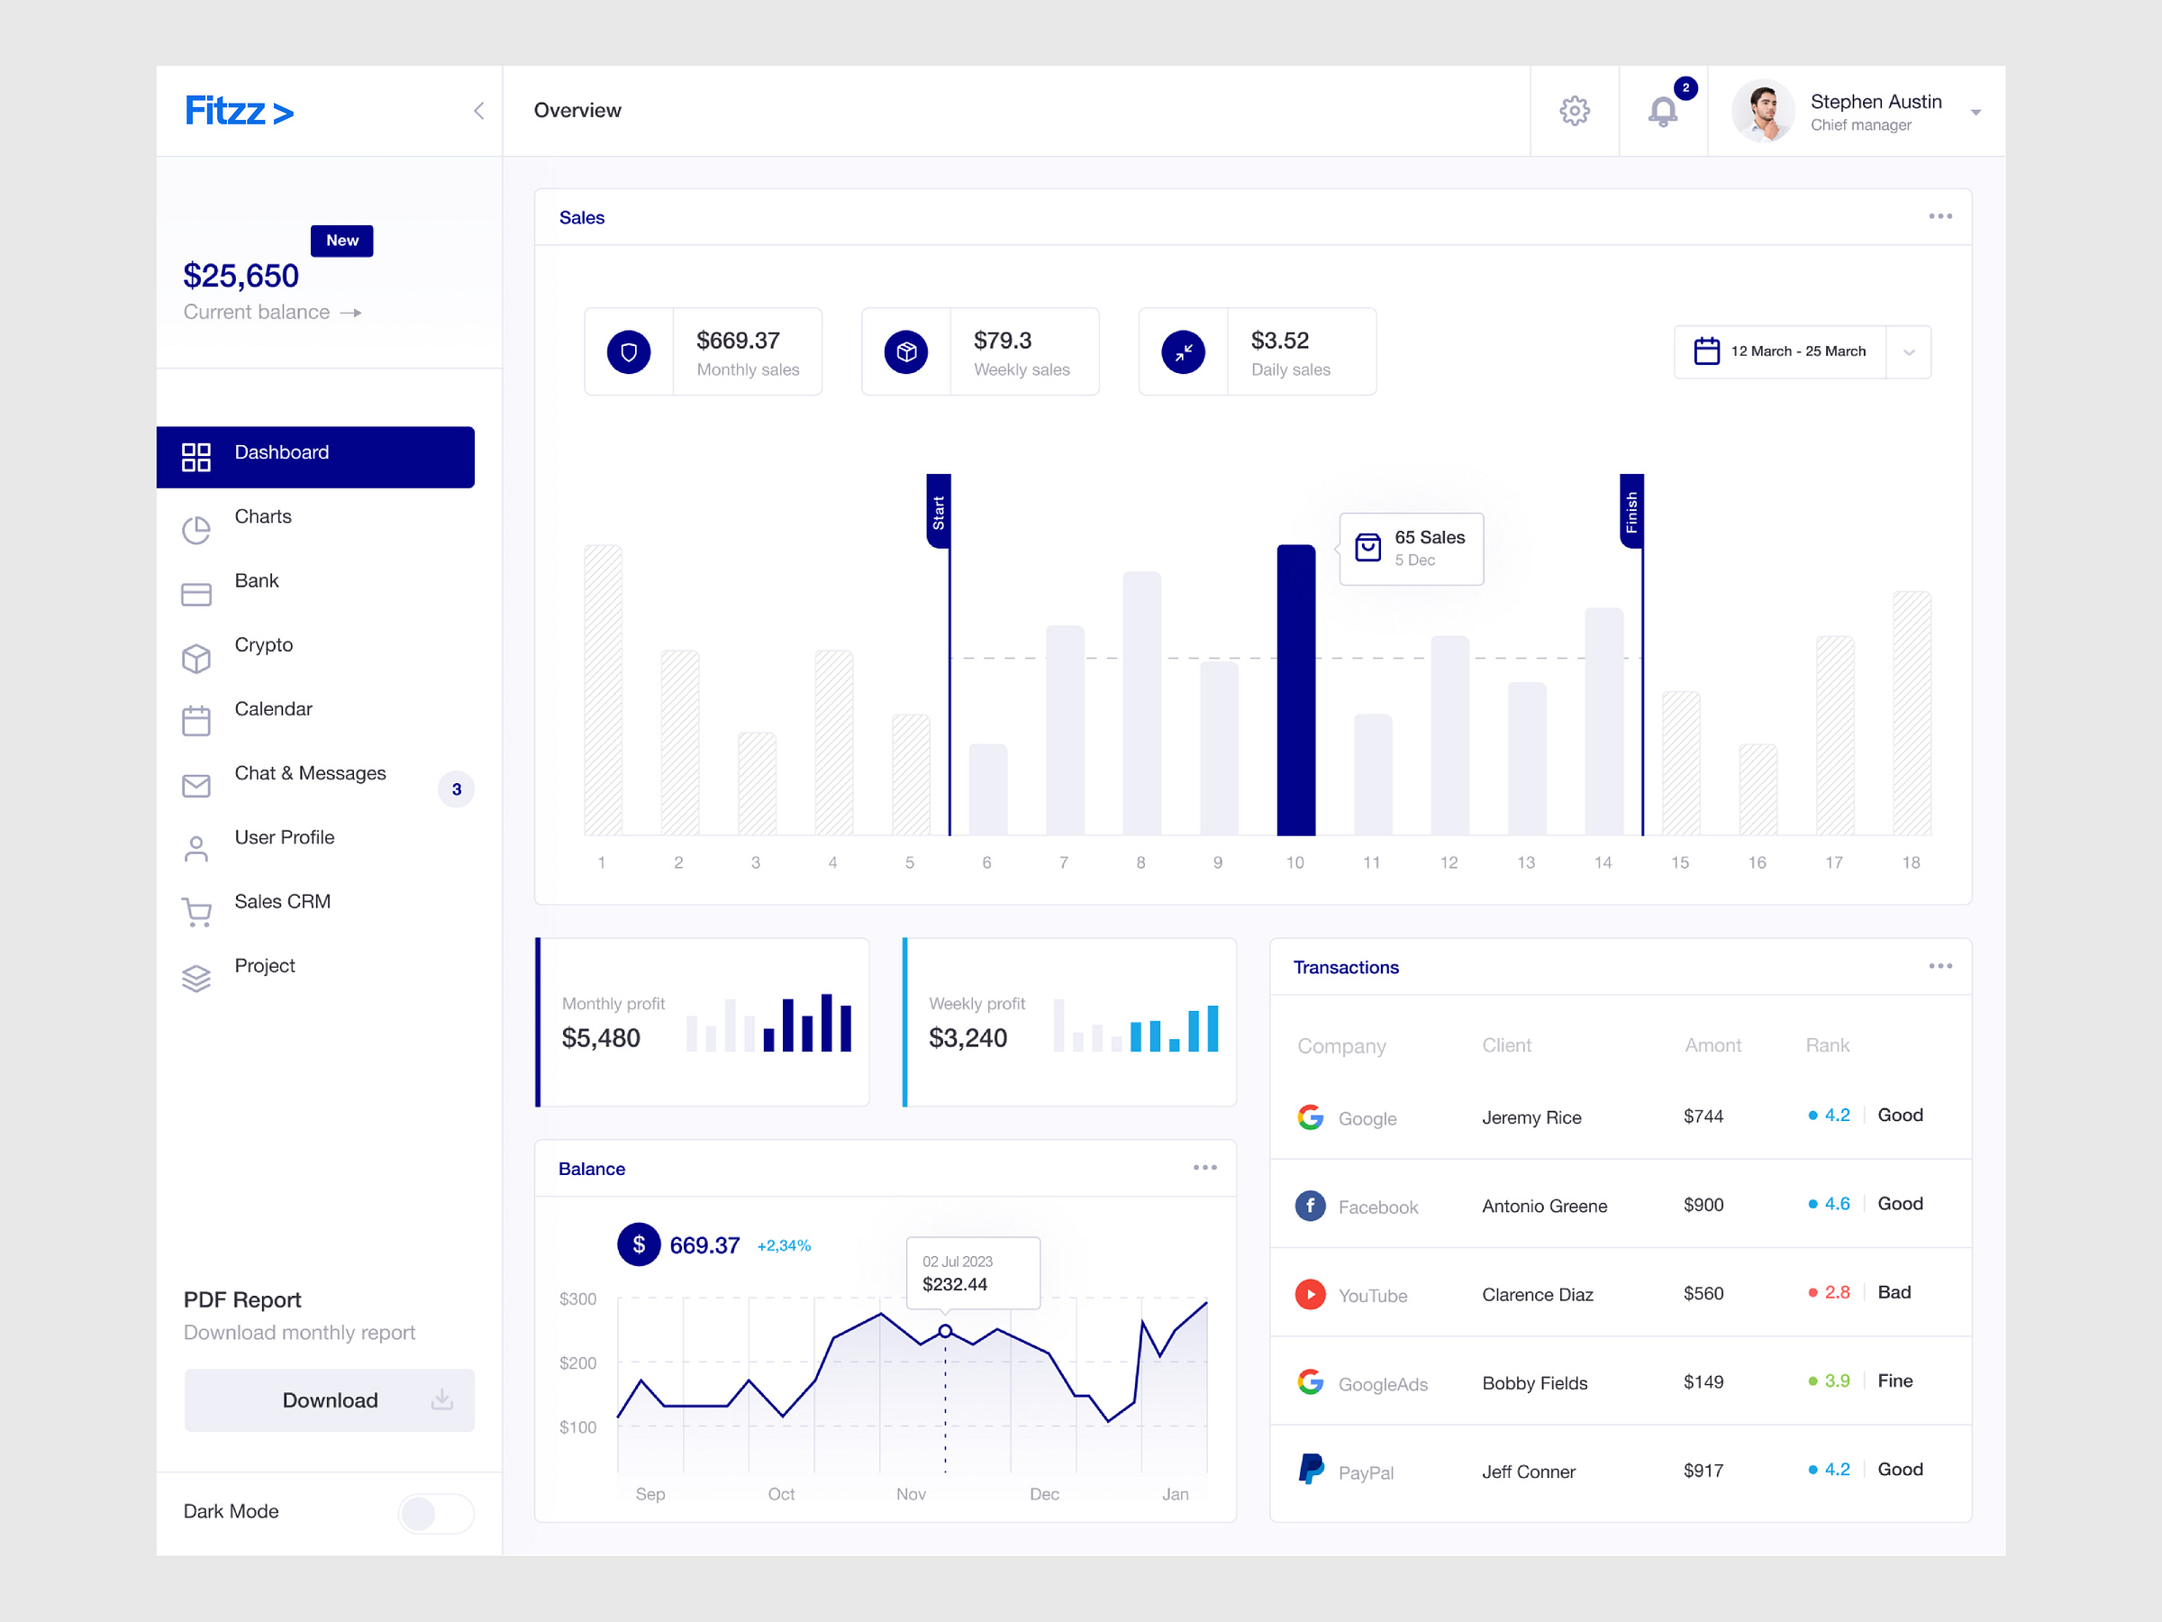Select the bar for day 8
Viewport: 2162px width, 1622px height.
(1141, 703)
